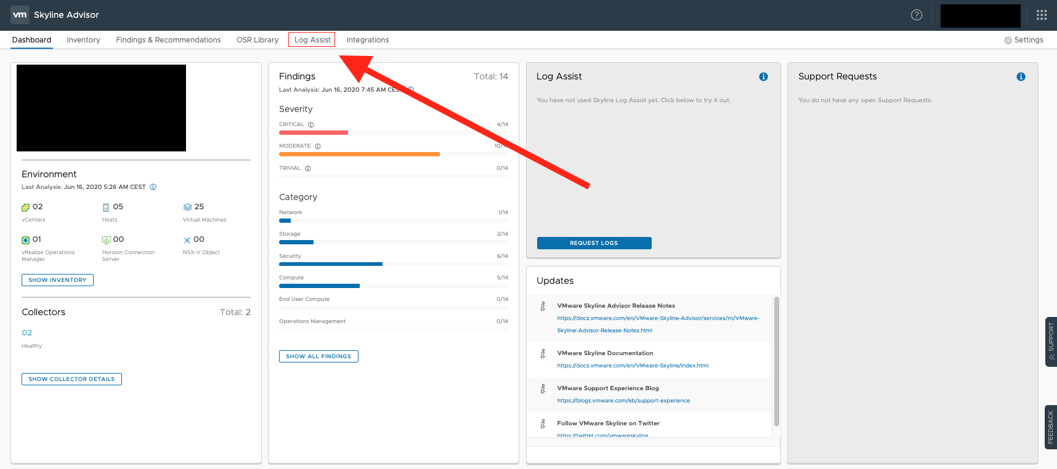Click the user account menu box
This screenshot has width=1057, height=469.
click(980, 15)
